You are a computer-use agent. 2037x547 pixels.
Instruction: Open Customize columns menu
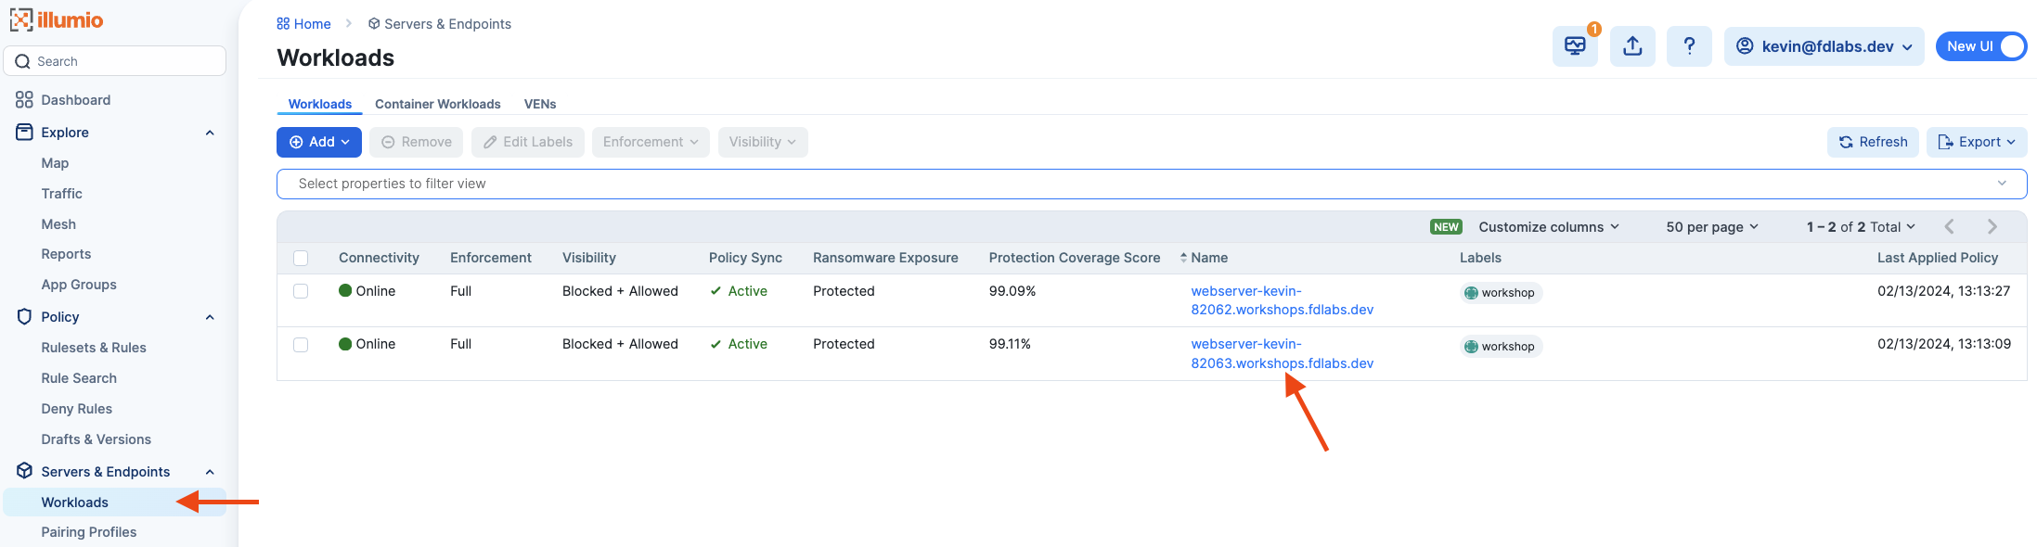pyautogui.click(x=1549, y=227)
